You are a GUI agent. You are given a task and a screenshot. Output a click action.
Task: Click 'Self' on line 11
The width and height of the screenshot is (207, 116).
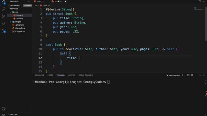pos(64,53)
